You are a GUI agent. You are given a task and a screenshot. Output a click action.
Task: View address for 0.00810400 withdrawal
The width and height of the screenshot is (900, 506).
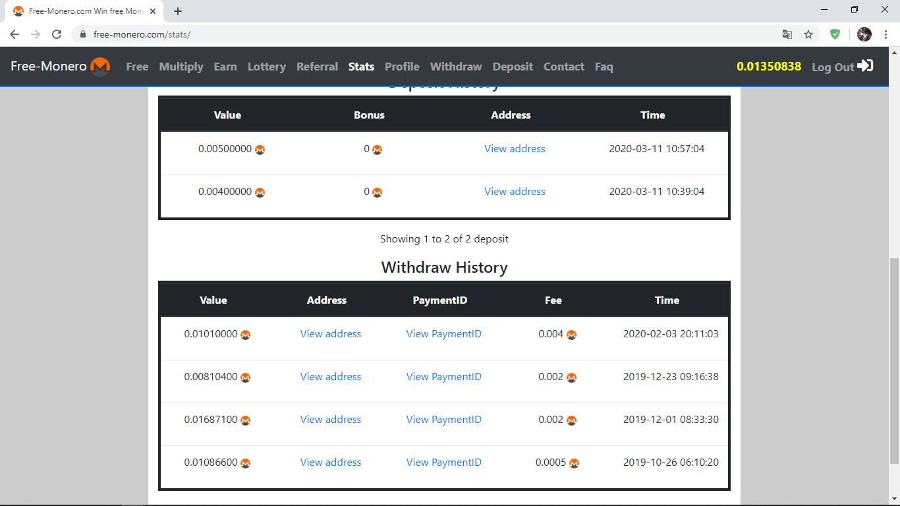331,377
